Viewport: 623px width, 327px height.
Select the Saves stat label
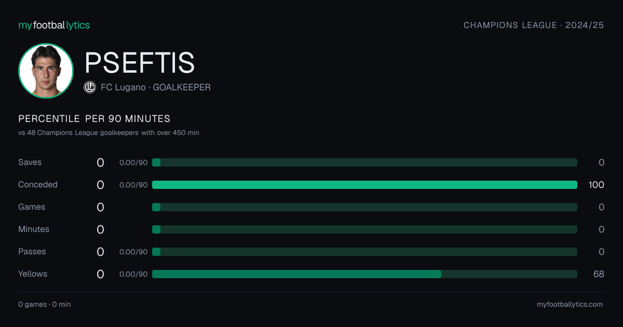click(30, 162)
